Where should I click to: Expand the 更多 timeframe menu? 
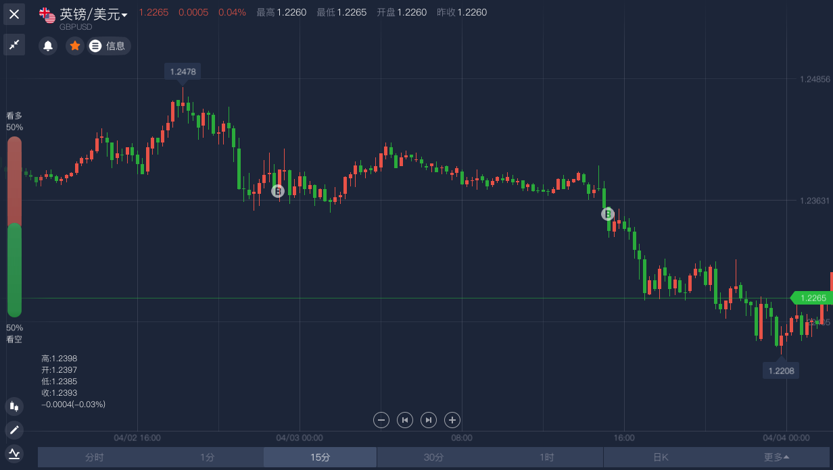coord(776,457)
